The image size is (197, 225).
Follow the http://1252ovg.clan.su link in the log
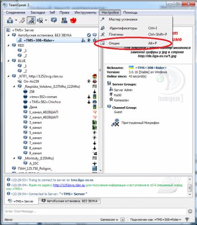pyautogui.click(x=69, y=185)
